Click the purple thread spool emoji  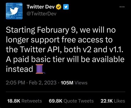(x=40, y=69)
